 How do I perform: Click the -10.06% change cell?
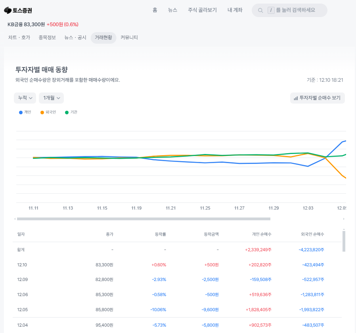click(x=158, y=310)
